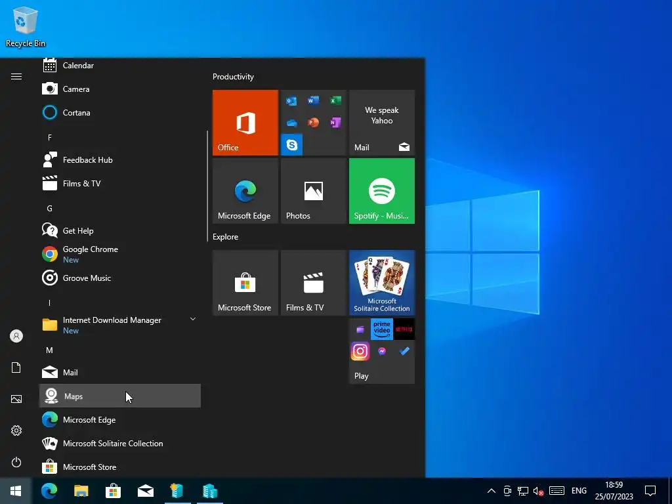Open PowerPoint icon in Office tile group
The height and width of the screenshot is (504, 672).
click(x=313, y=123)
